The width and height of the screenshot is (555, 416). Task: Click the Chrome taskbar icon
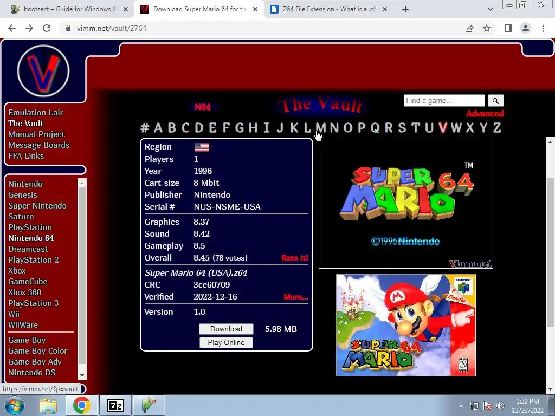(81, 405)
